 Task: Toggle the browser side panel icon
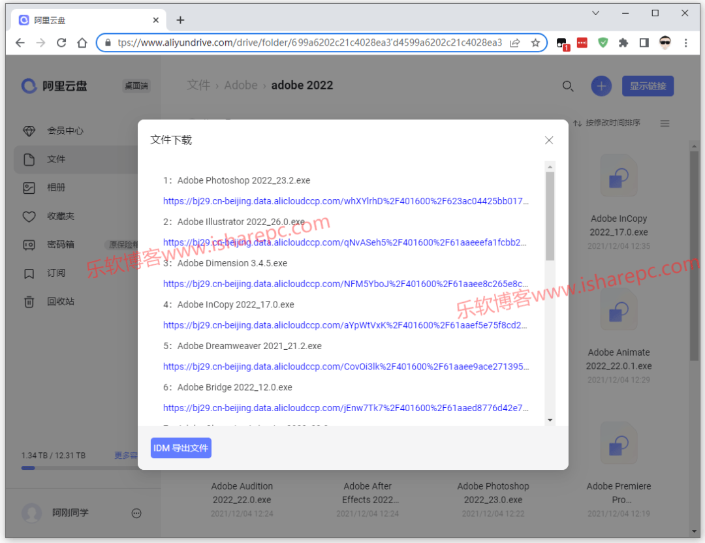click(x=644, y=42)
